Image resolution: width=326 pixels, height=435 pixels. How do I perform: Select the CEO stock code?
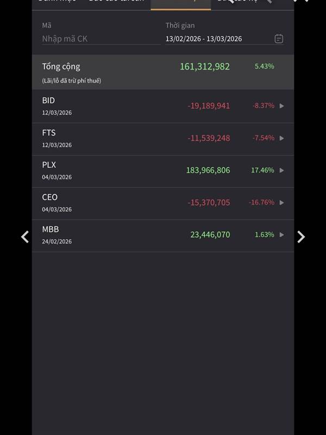pos(49,197)
